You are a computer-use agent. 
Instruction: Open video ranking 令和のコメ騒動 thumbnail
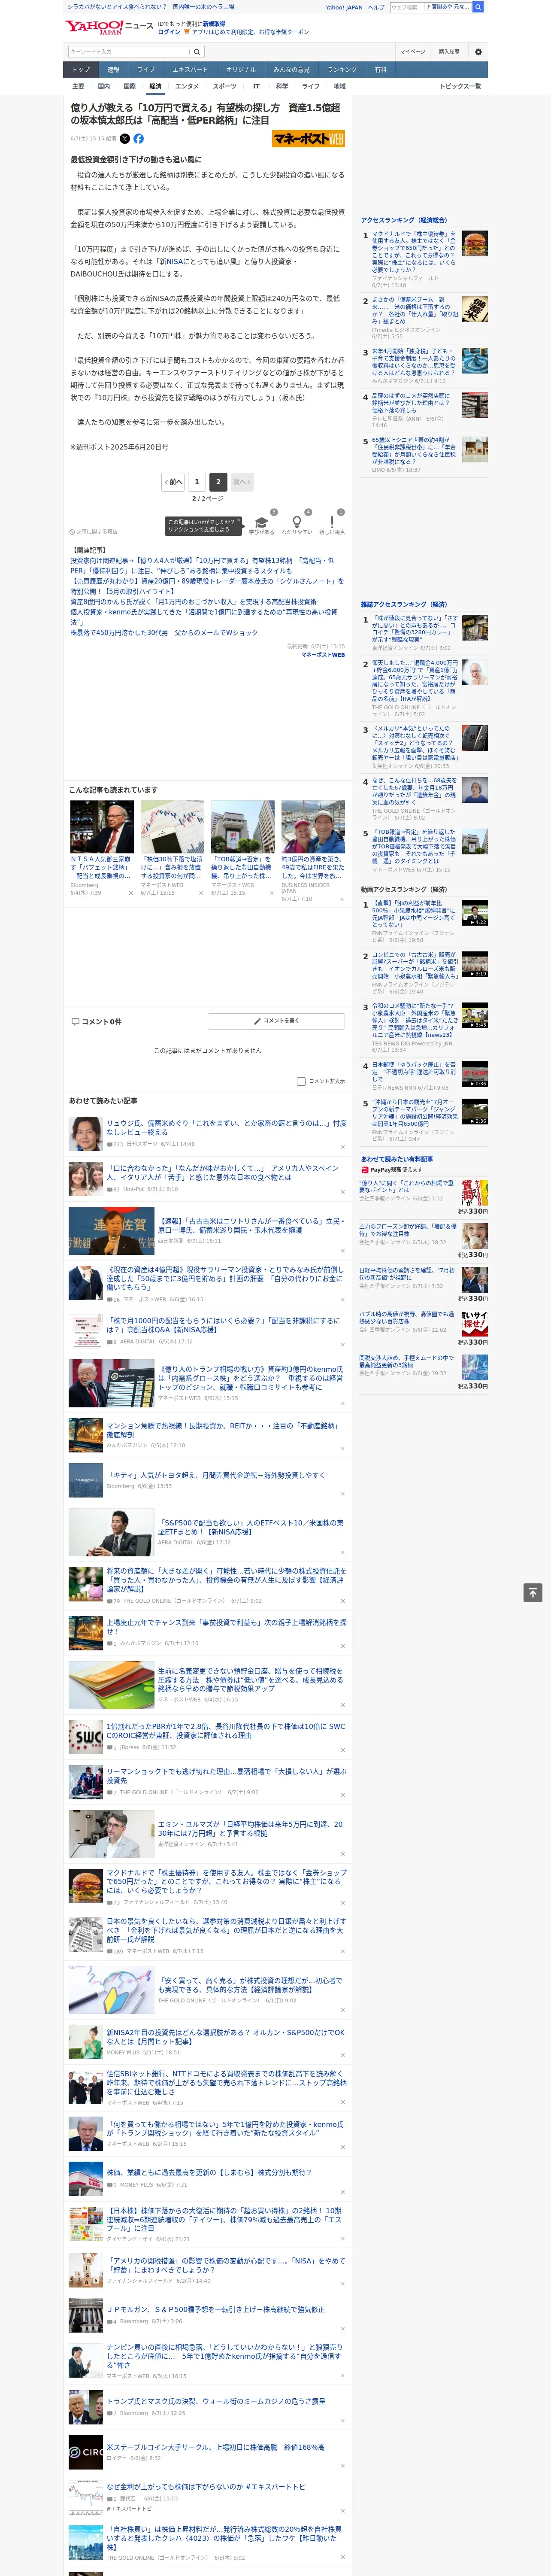(475, 1015)
